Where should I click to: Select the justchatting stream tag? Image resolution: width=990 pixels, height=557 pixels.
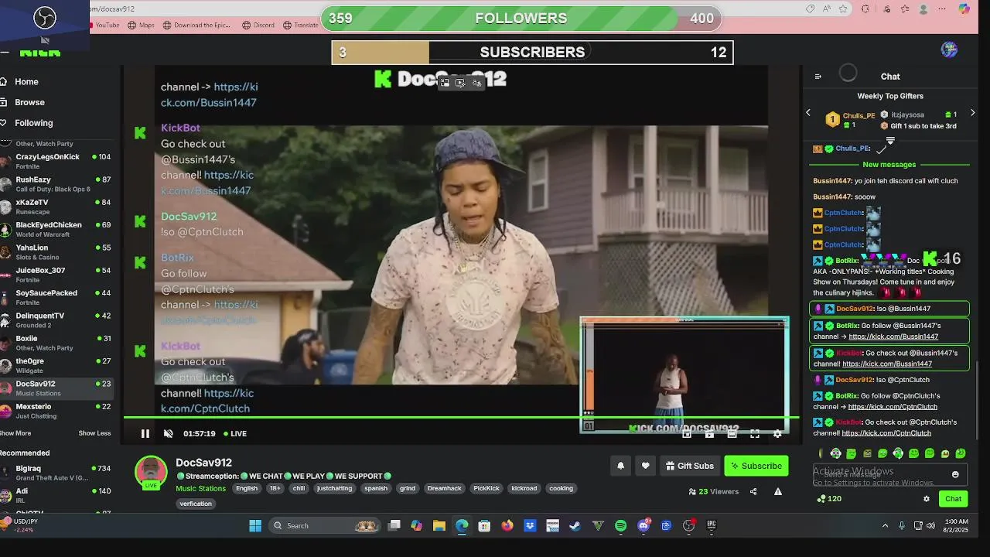click(334, 489)
